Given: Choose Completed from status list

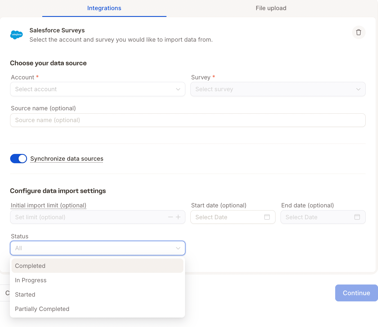Looking at the screenshot, I should pos(97,266).
